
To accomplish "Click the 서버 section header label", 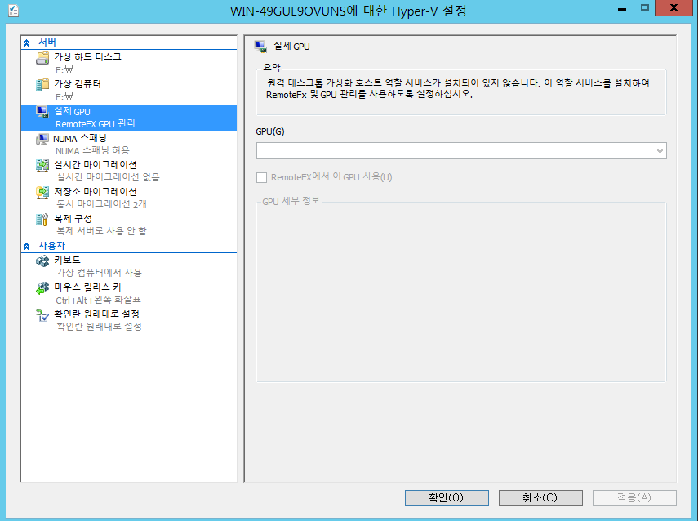I will tap(47, 42).
